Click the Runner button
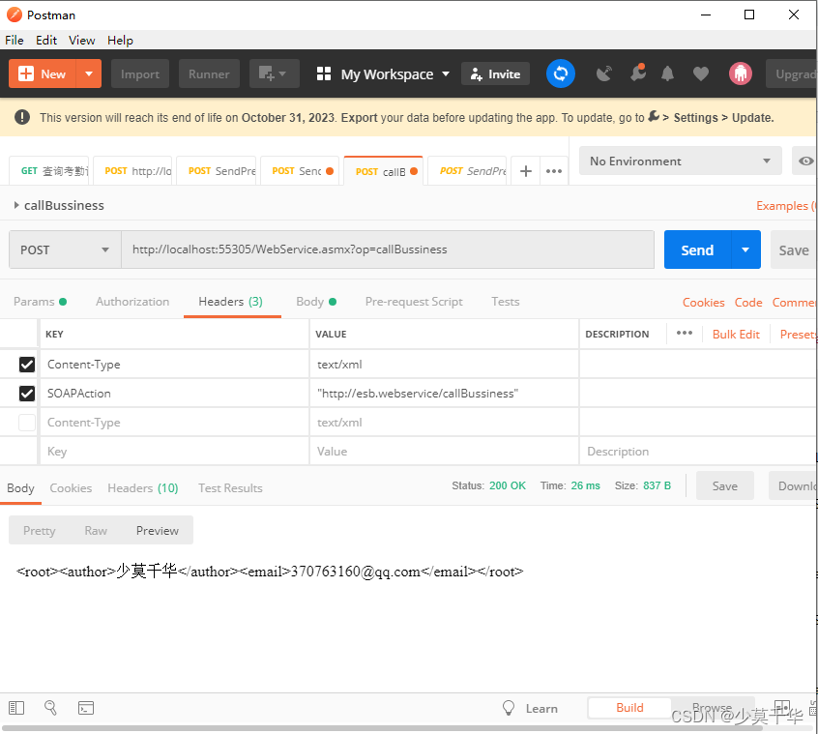The width and height of the screenshot is (818, 734). [x=209, y=73]
